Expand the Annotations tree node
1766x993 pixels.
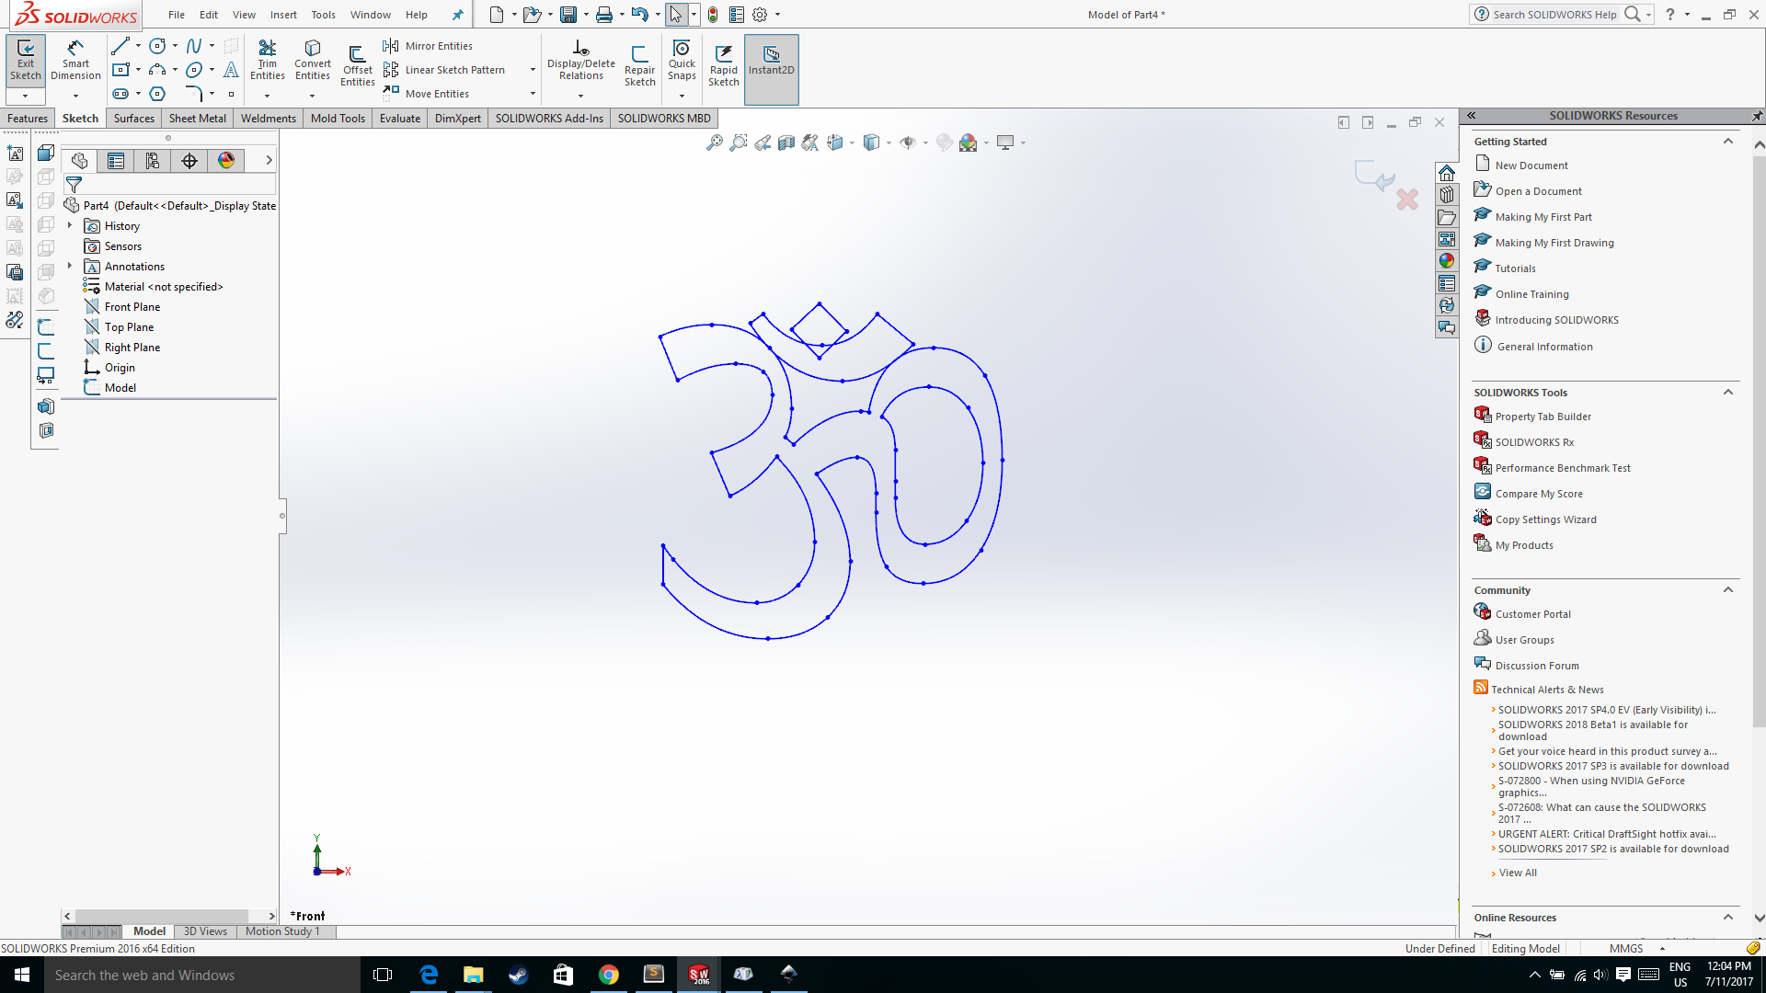70,266
